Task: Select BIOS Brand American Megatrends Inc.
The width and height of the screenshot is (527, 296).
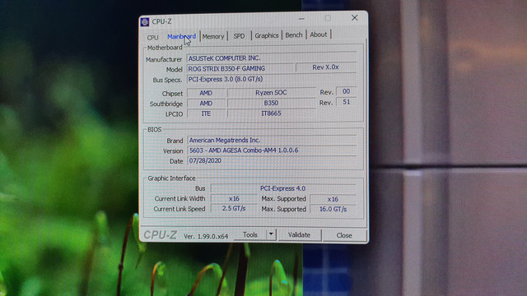Action: (x=272, y=140)
